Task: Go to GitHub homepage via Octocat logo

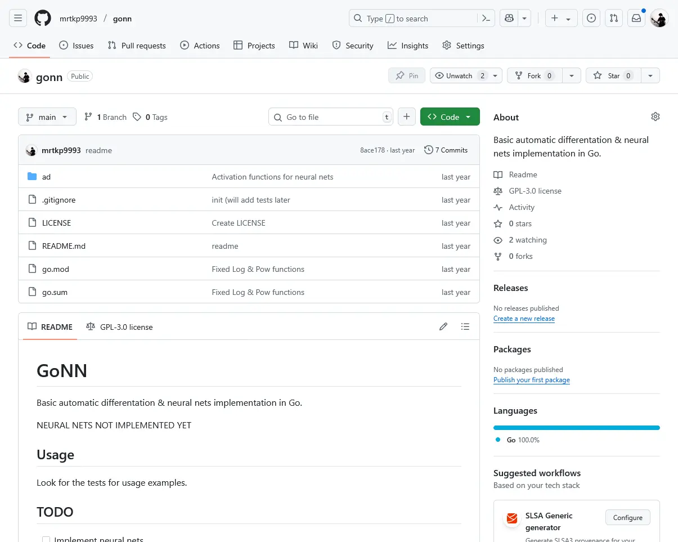Action: [43, 19]
